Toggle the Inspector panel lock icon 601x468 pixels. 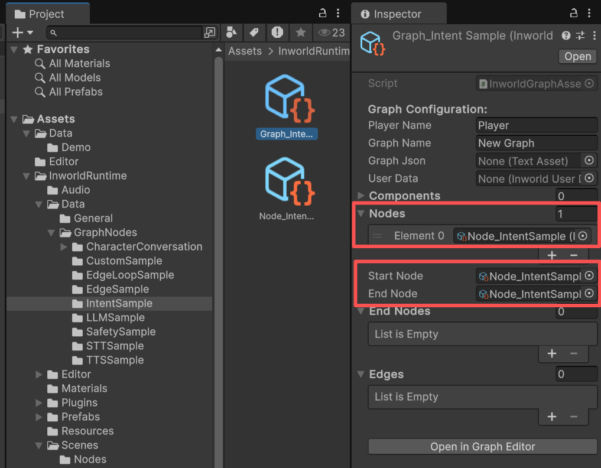(574, 14)
